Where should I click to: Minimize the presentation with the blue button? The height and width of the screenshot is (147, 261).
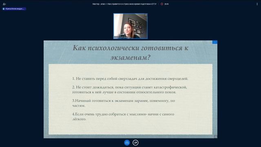[x=215, y=42]
